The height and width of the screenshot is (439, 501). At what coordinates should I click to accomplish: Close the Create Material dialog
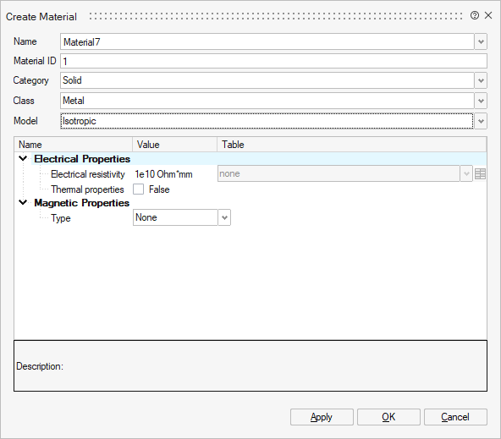click(x=488, y=15)
